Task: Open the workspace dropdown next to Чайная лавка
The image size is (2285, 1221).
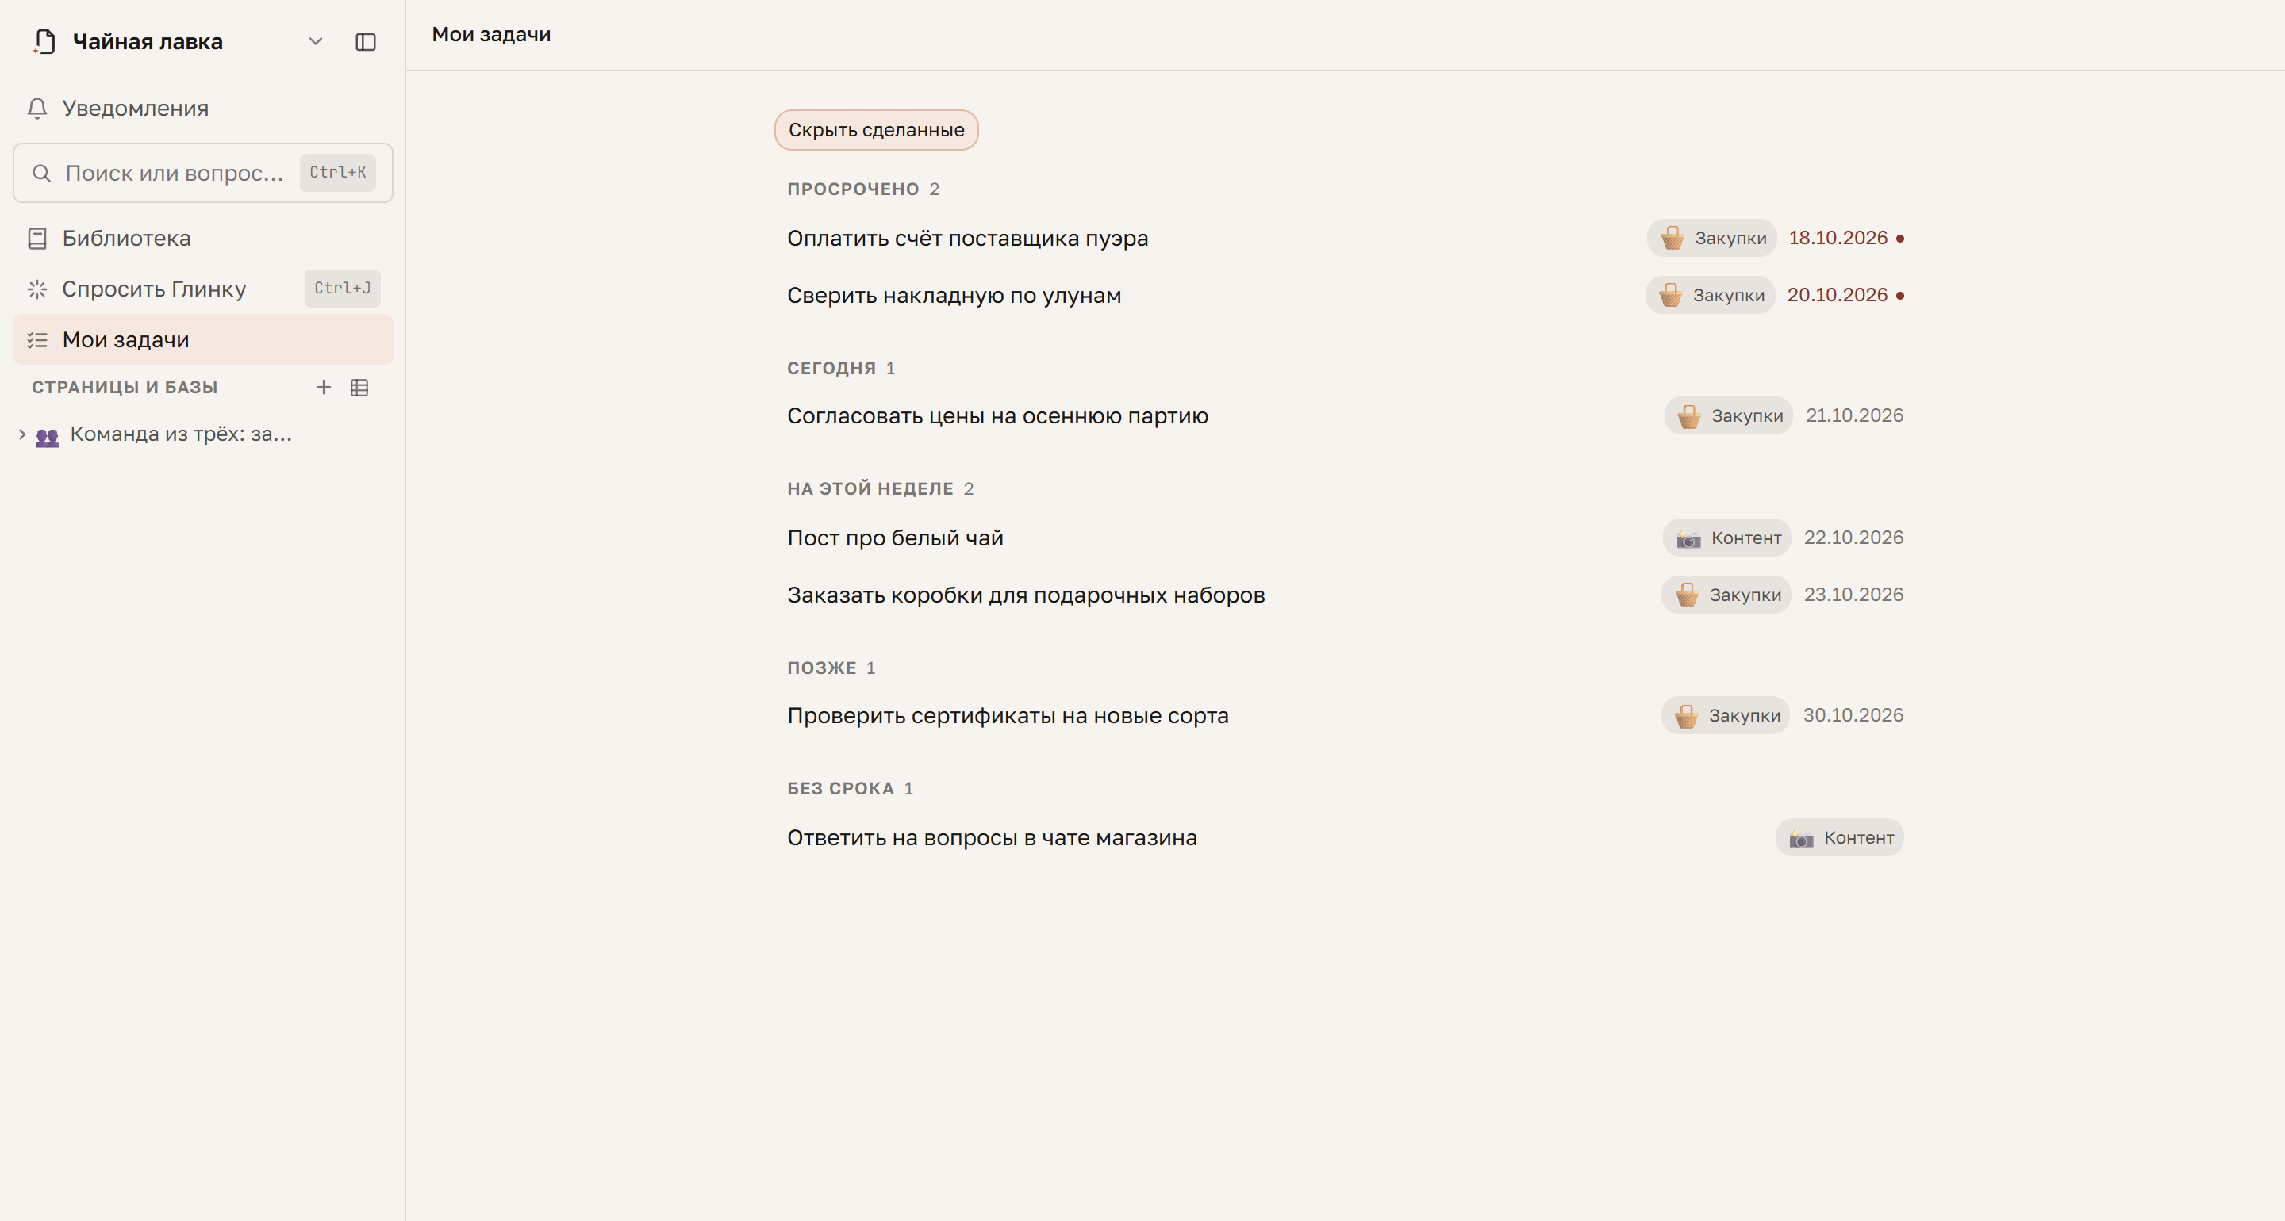Action: pyautogui.click(x=315, y=42)
